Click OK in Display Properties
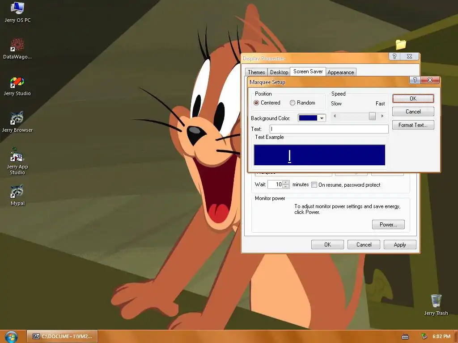458x343 pixels. (x=327, y=245)
